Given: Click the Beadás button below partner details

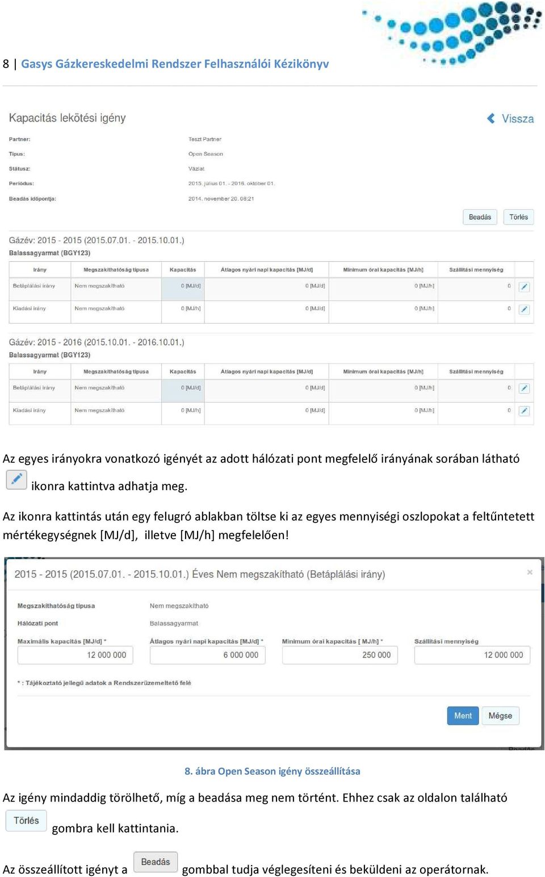Looking at the screenshot, I should [x=480, y=217].
